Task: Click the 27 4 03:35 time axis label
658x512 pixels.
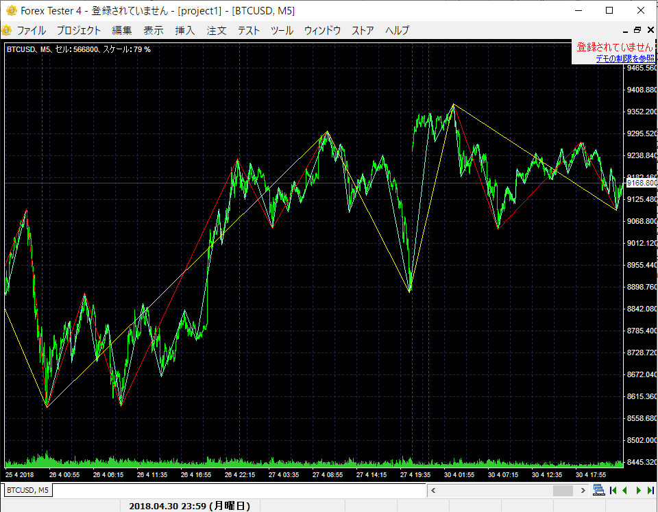Action: click(284, 475)
